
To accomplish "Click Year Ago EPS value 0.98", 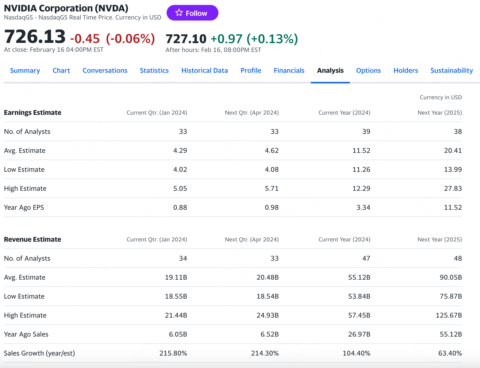I will coord(272,207).
